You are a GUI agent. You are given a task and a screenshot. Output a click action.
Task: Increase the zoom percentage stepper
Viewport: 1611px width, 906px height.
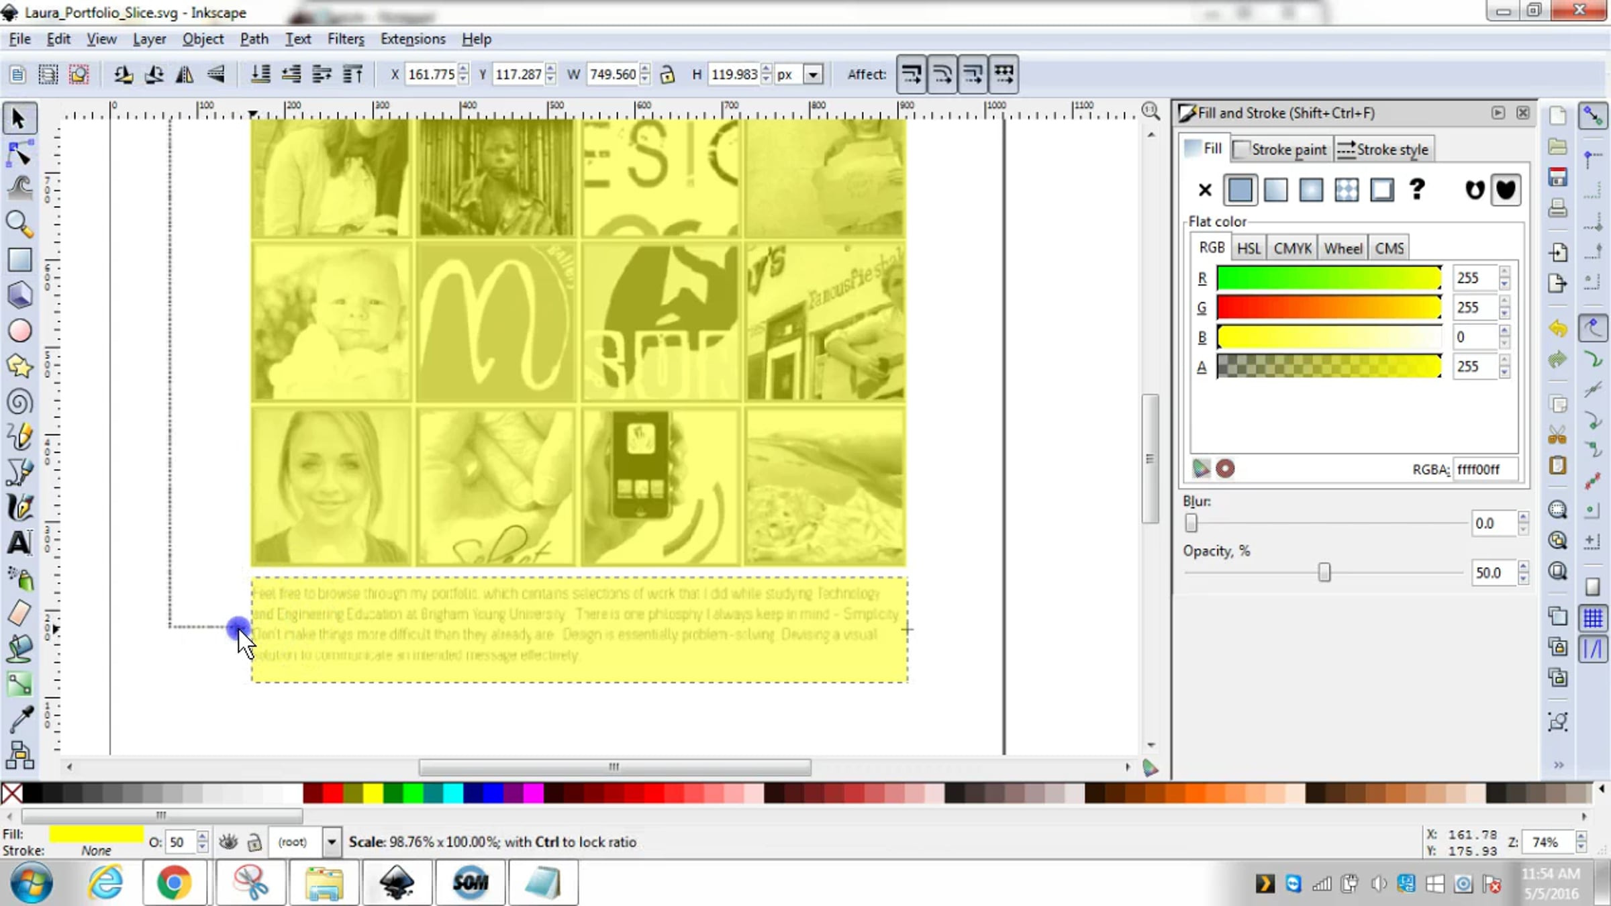(x=1581, y=836)
